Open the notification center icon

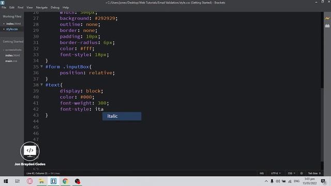click(323, 181)
